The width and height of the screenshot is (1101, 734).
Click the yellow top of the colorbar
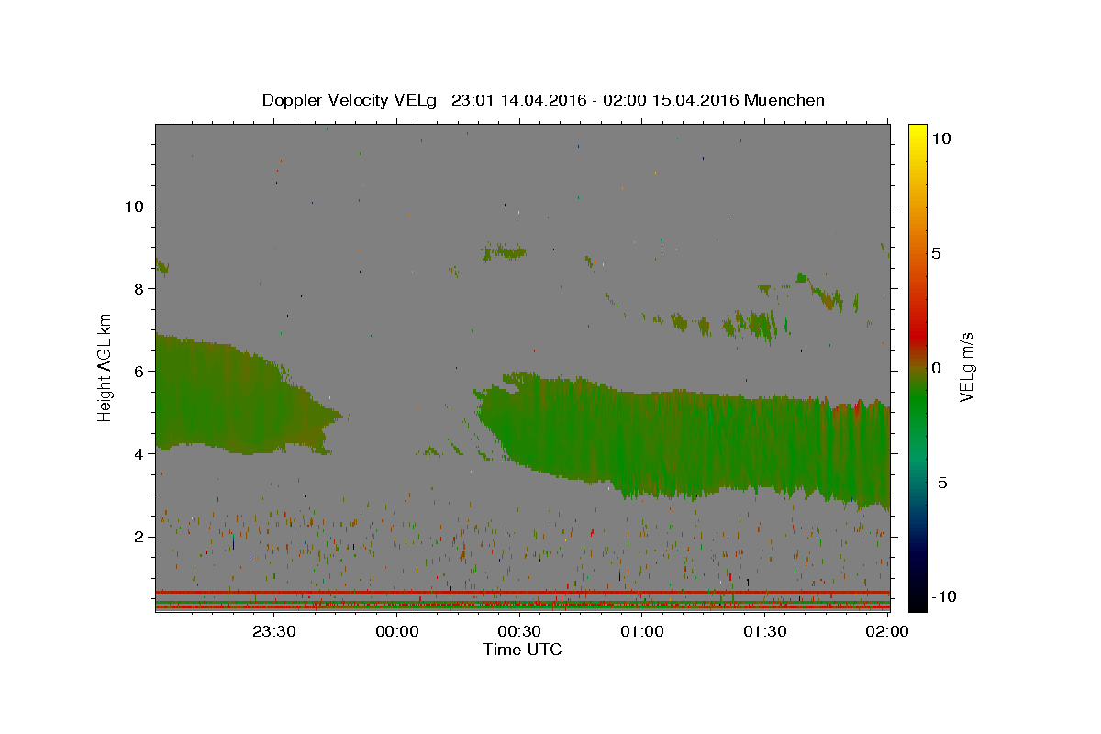(917, 129)
